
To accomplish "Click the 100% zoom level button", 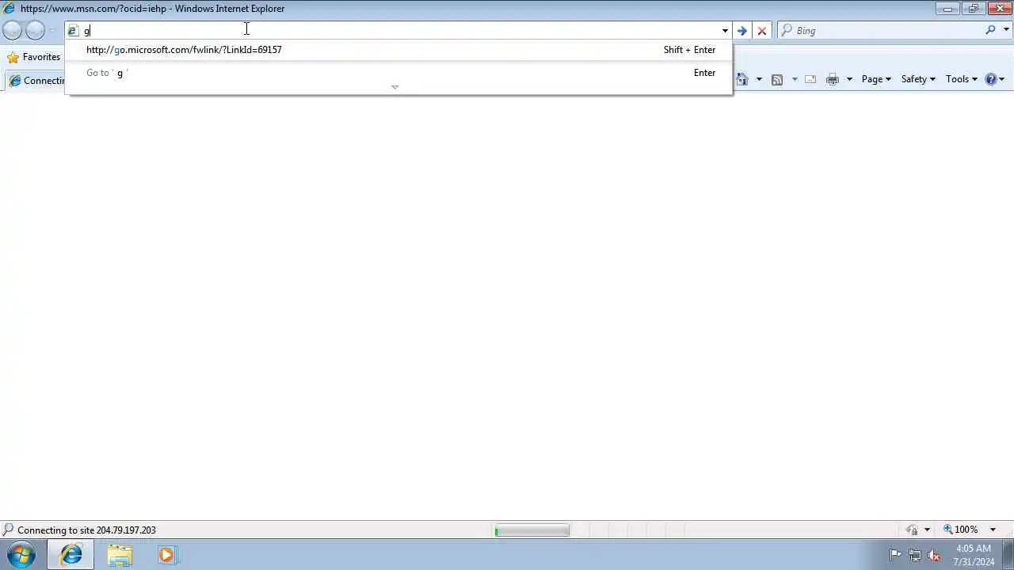I will [x=960, y=530].
